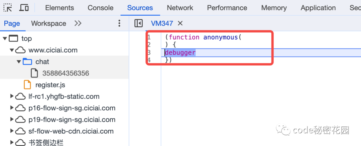The image size is (361, 146).
Task: Click the function keyword in line 1
Action: pos(184,37)
